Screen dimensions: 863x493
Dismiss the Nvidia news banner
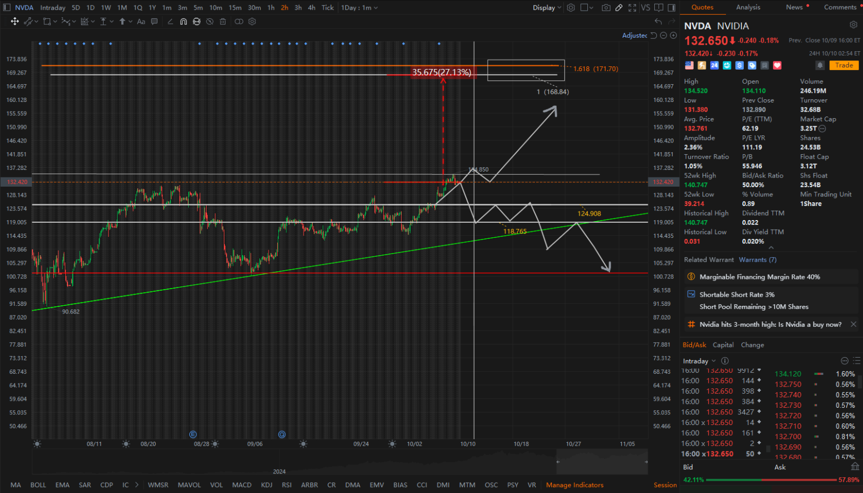(x=853, y=324)
